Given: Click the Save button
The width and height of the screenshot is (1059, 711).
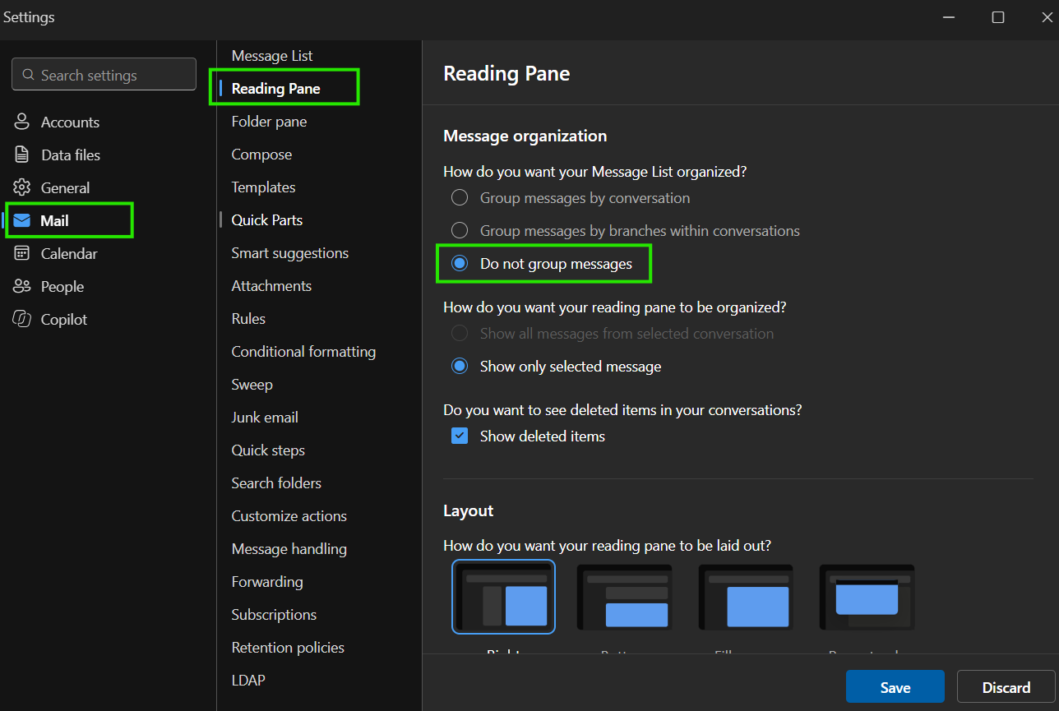Looking at the screenshot, I should 895,687.
